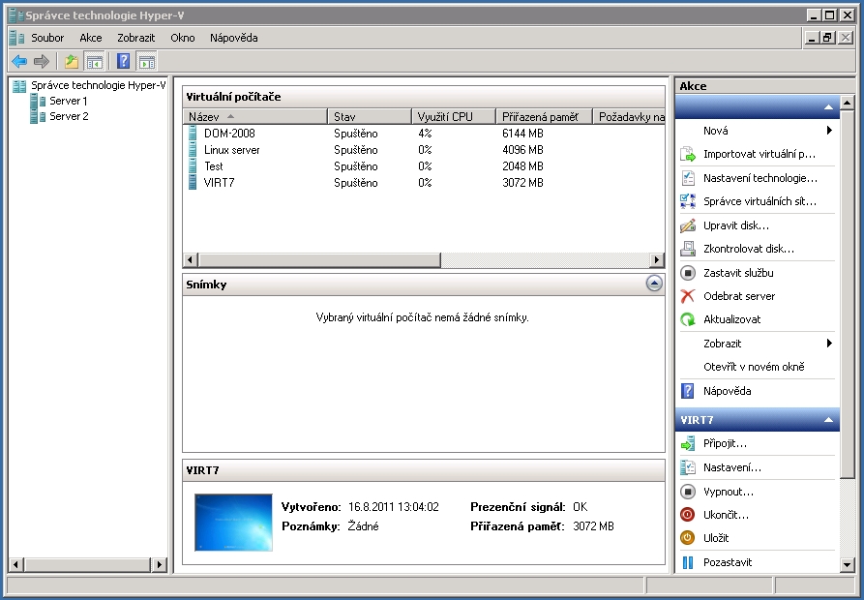Open the Soubor menu
This screenshot has height=600, width=864.
46,38
